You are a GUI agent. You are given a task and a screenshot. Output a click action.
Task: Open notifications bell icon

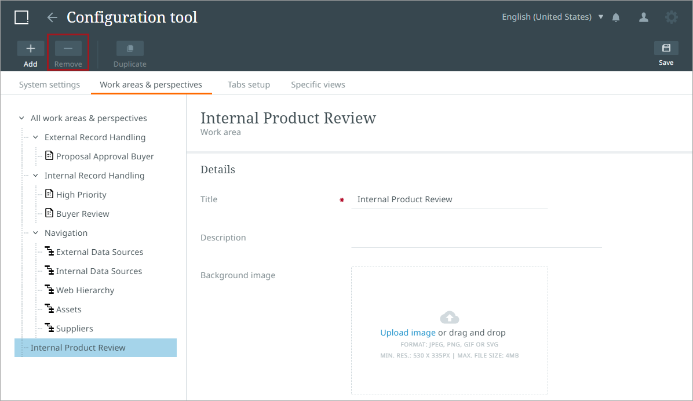coord(616,17)
